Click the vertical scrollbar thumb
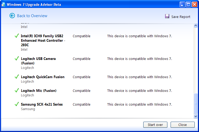The image size is (199, 132). point(196,103)
